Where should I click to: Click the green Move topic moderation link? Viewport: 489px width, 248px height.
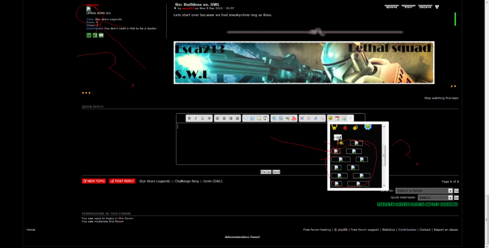pos(403,205)
